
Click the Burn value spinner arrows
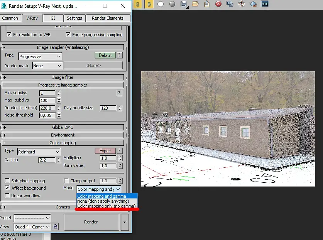tap(120, 166)
